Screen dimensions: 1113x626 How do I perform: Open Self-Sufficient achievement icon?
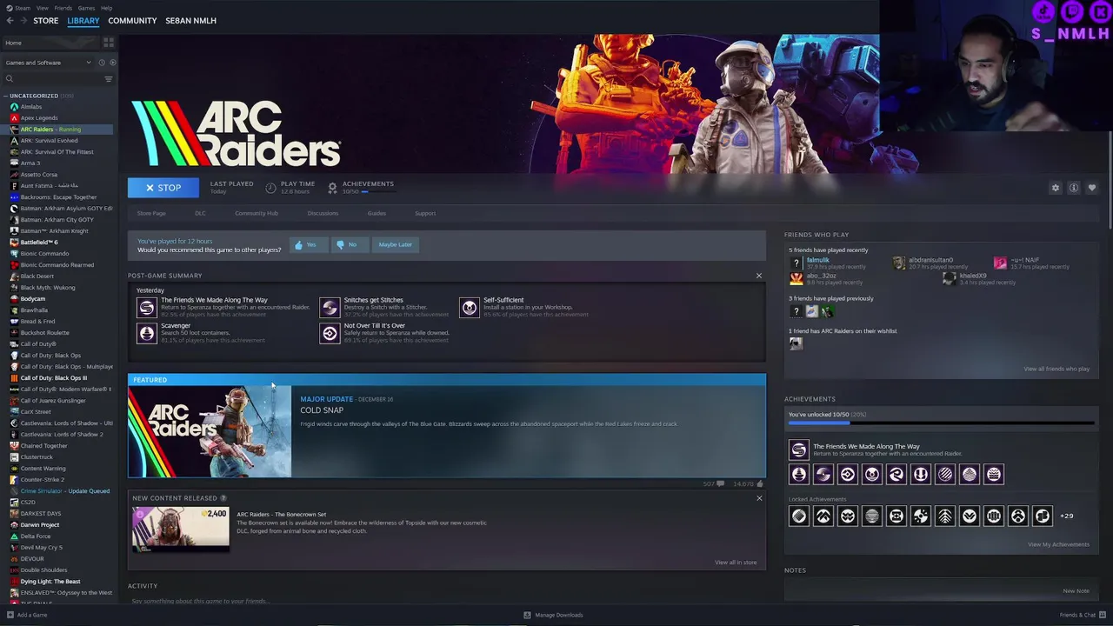click(470, 308)
